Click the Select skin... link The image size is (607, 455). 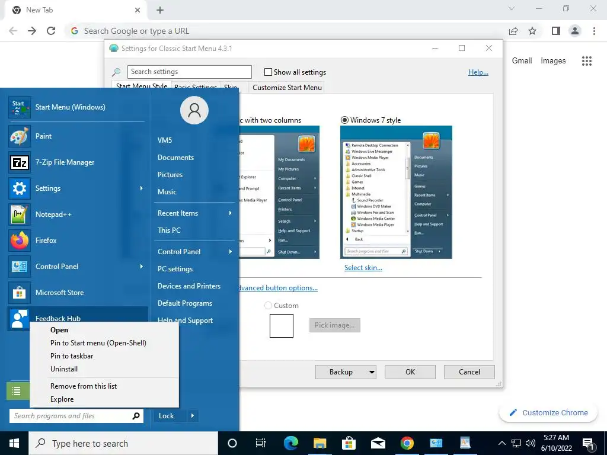(363, 268)
